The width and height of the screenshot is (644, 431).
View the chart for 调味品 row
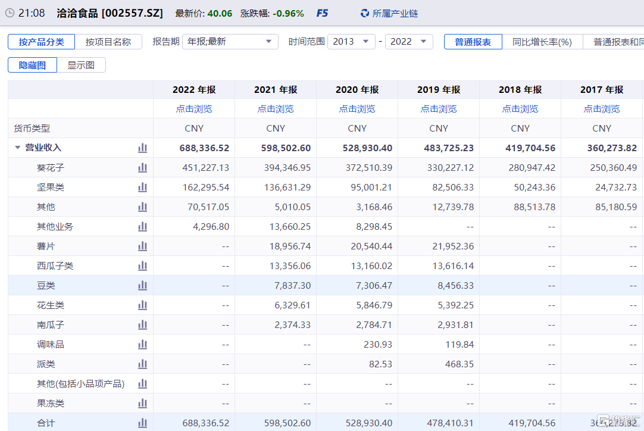pos(142,344)
